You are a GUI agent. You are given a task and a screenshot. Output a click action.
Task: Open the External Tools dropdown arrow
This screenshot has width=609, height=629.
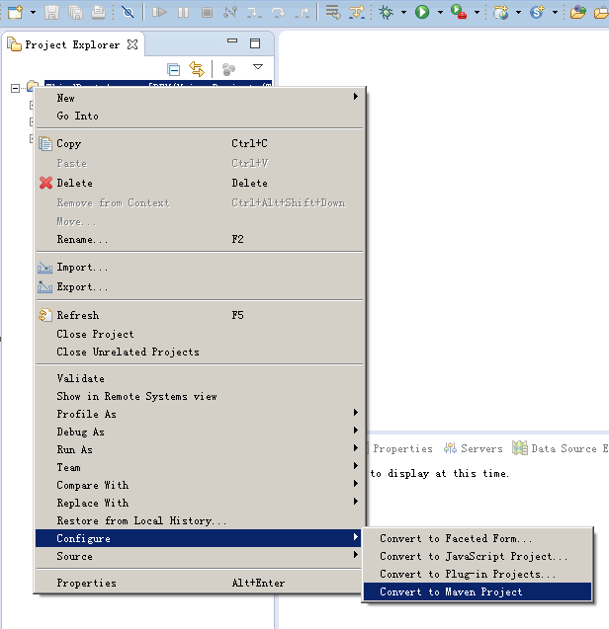(x=477, y=13)
